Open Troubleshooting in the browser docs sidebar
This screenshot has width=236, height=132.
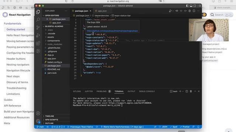16,88
